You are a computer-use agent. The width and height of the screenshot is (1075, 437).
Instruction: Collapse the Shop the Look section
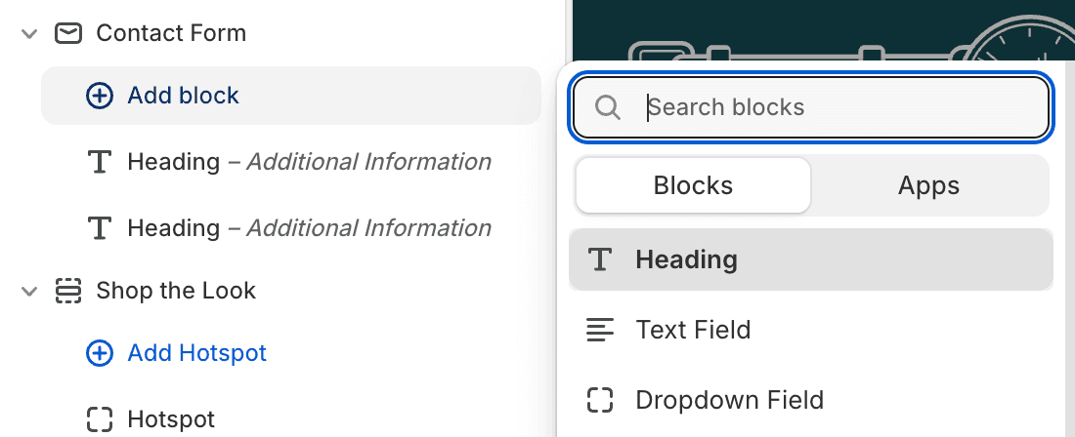(x=28, y=292)
